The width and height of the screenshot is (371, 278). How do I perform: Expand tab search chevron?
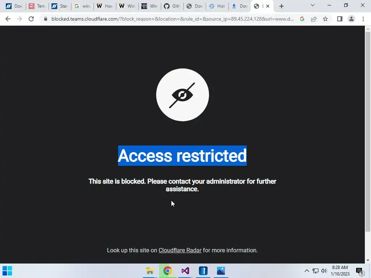313,5
